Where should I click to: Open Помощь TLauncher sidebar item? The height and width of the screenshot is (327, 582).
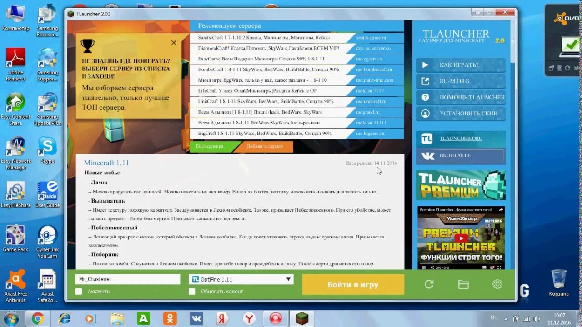(461, 97)
